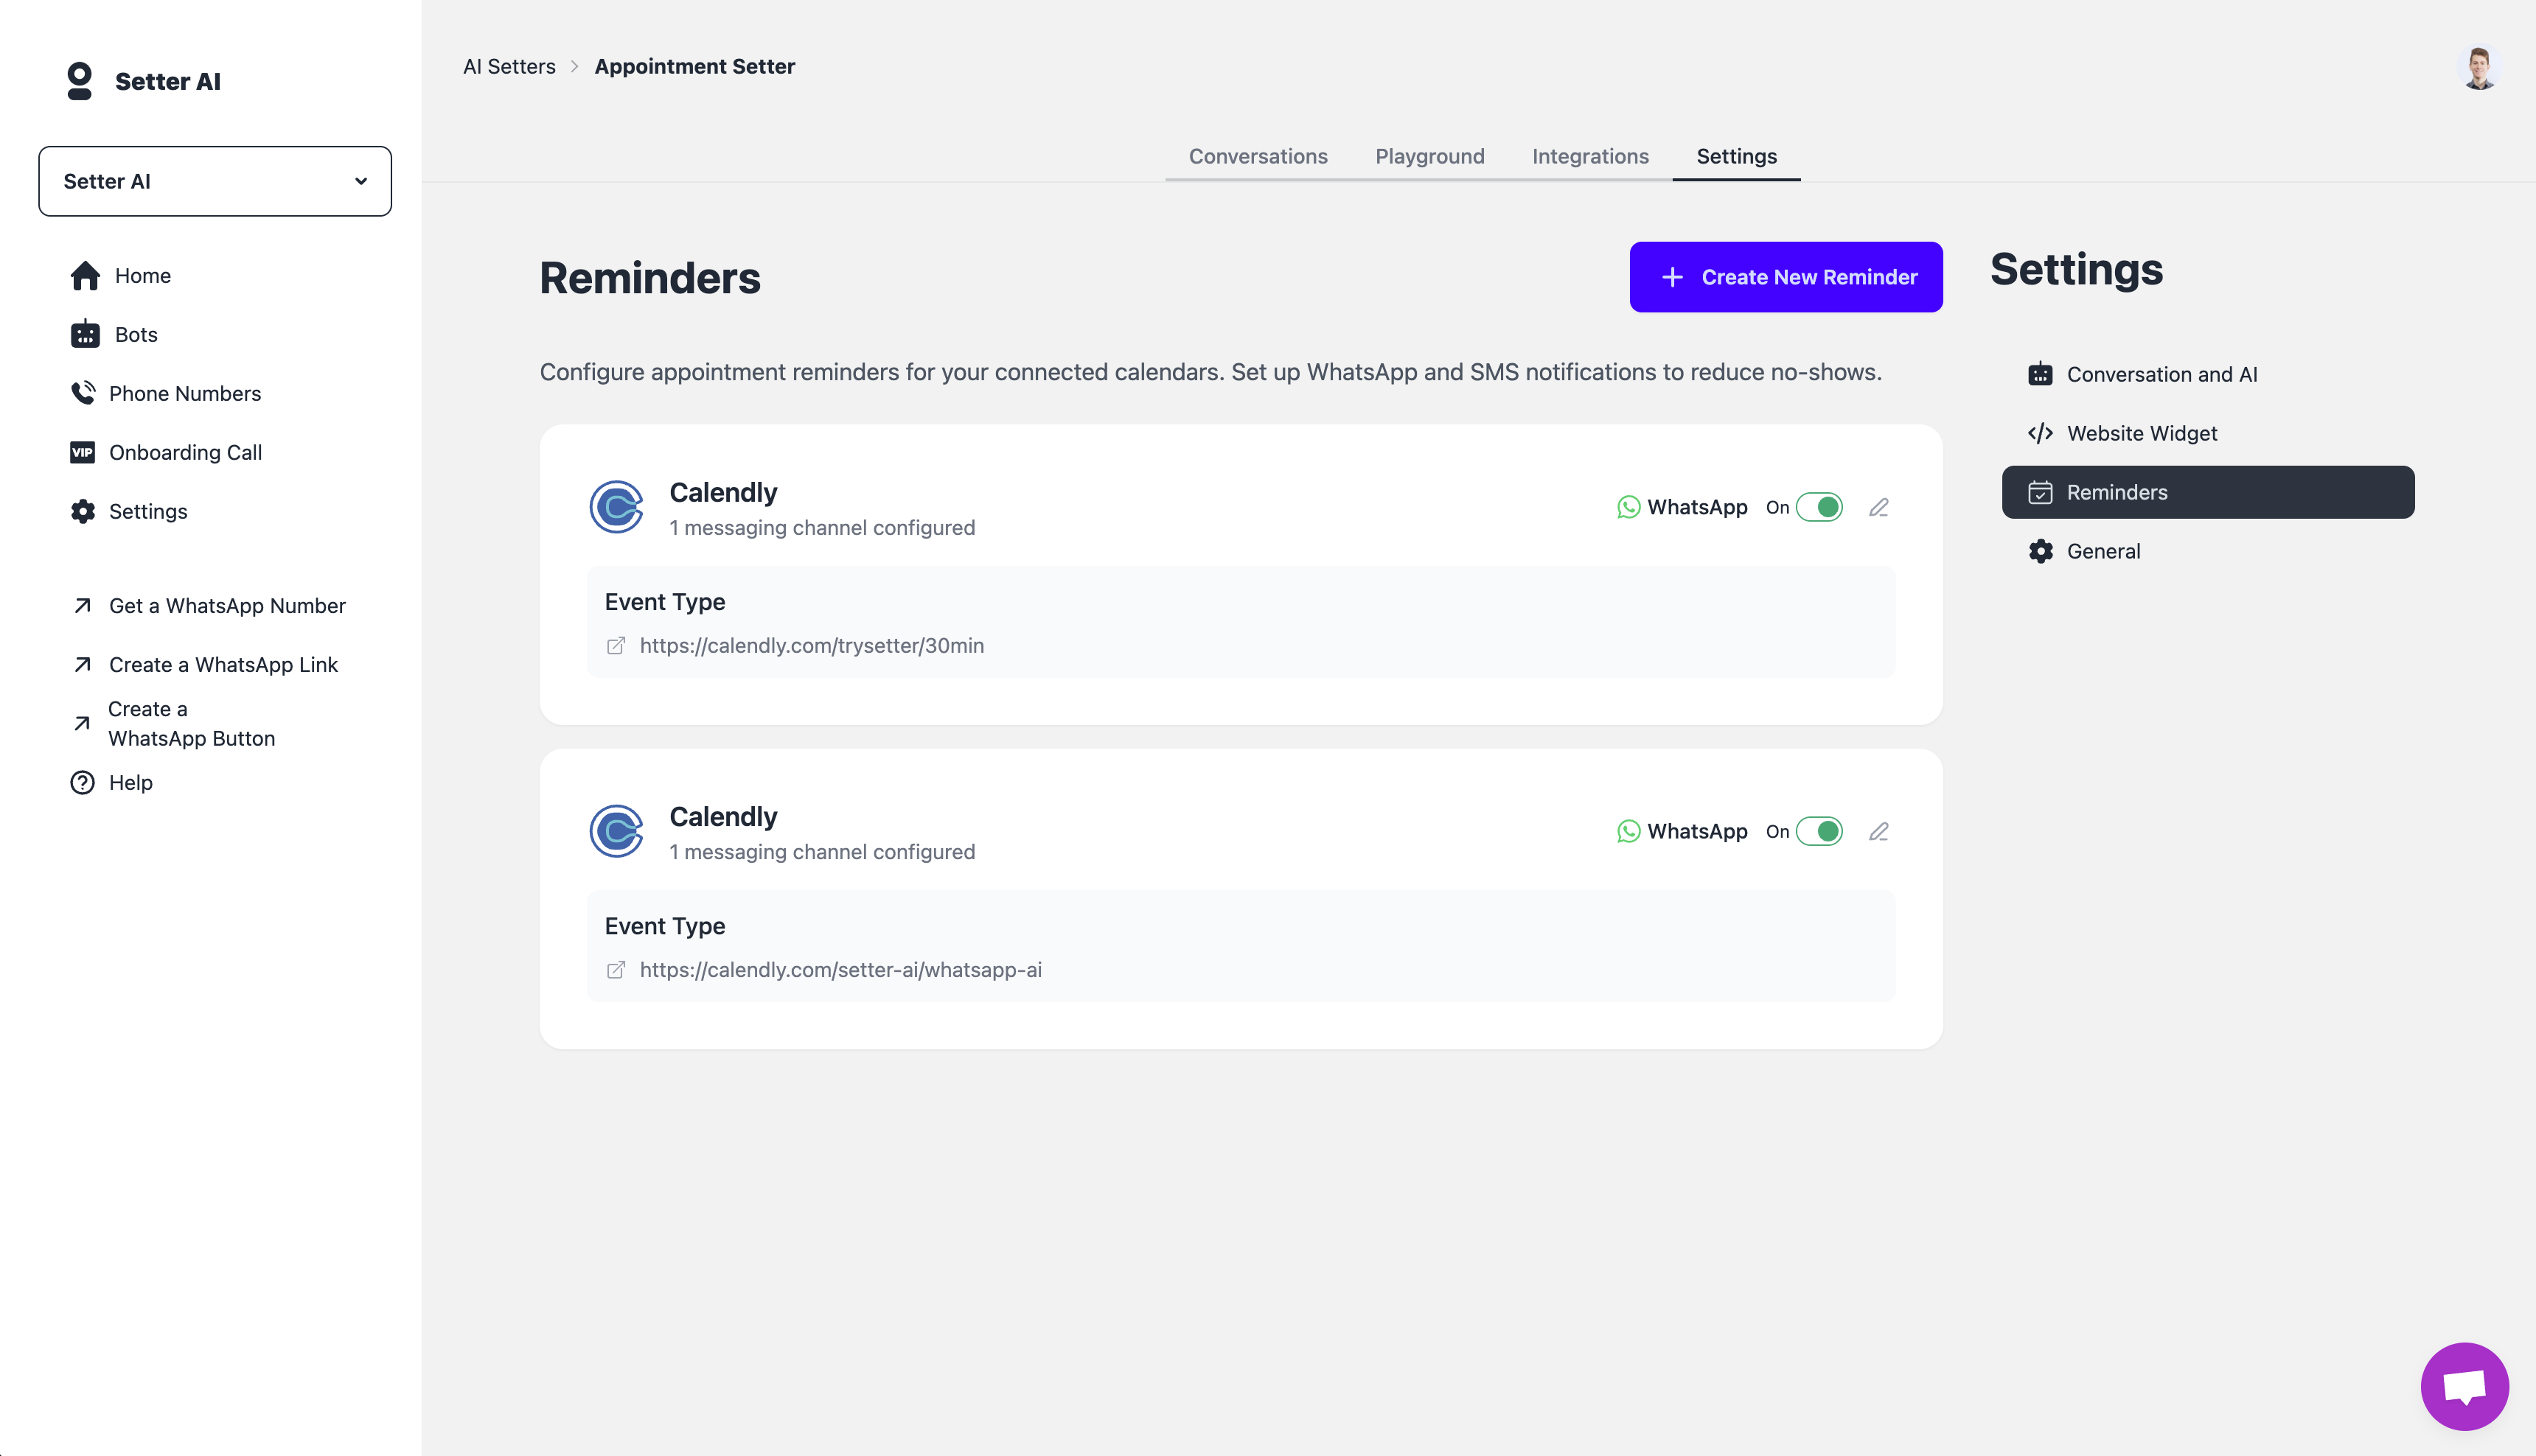Screen dimensions: 2536x1456
Task: Click the edit pencil on the trysetter/30min reminder
Action: (x=1878, y=507)
